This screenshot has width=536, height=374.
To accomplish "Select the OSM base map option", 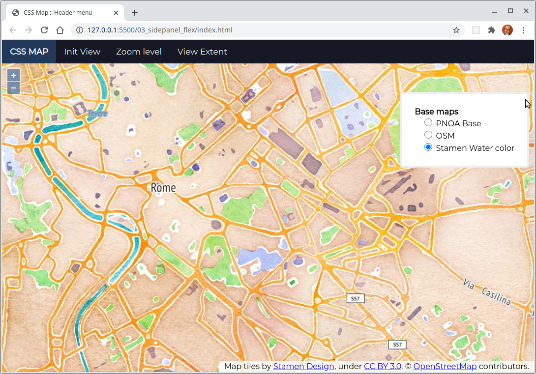I will [x=428, y=135].
